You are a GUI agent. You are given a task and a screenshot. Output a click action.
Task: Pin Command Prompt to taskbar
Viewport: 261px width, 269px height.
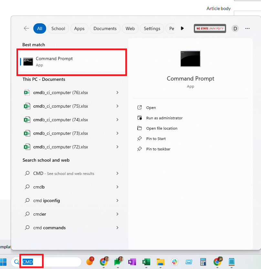coord(158,149)
